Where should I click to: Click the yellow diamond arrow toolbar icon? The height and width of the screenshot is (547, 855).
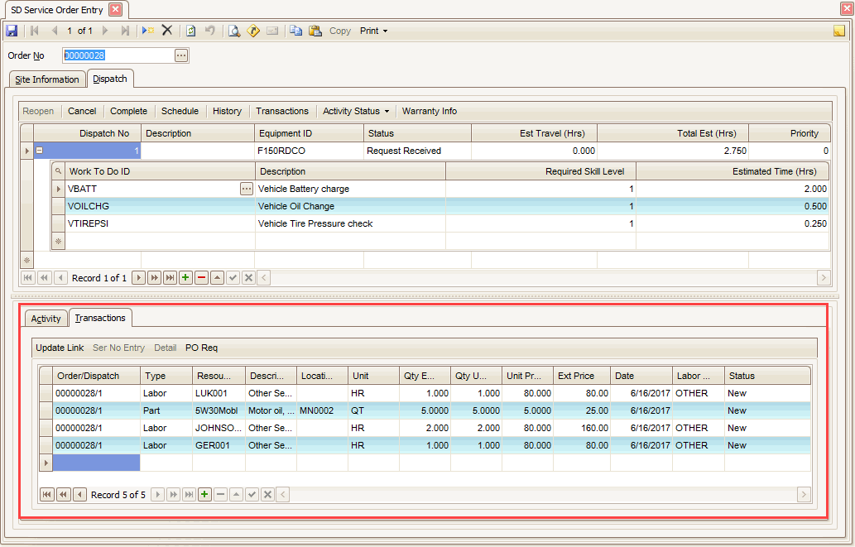point(253,31)
